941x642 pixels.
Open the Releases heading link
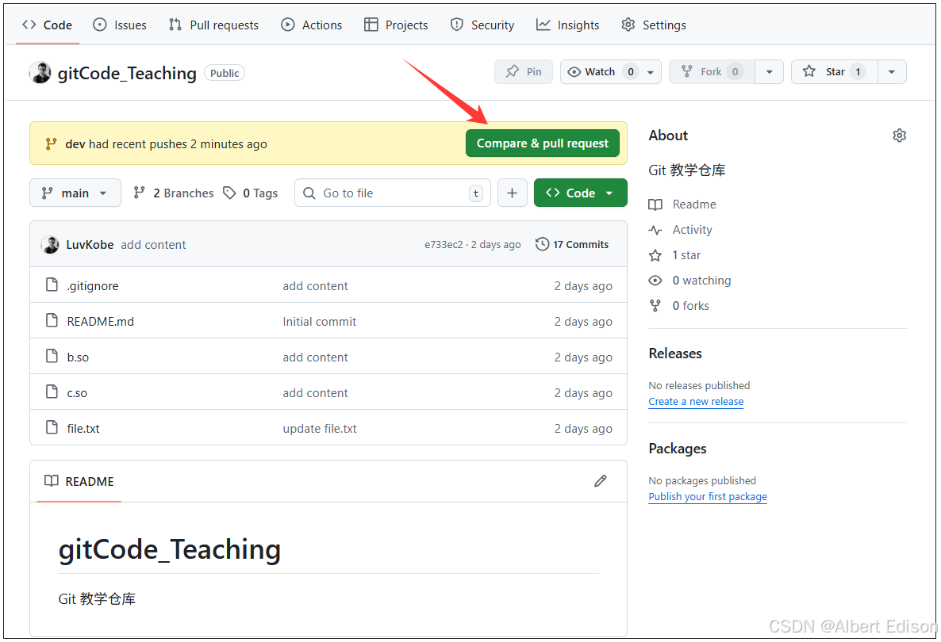click(x=675, y=353)
